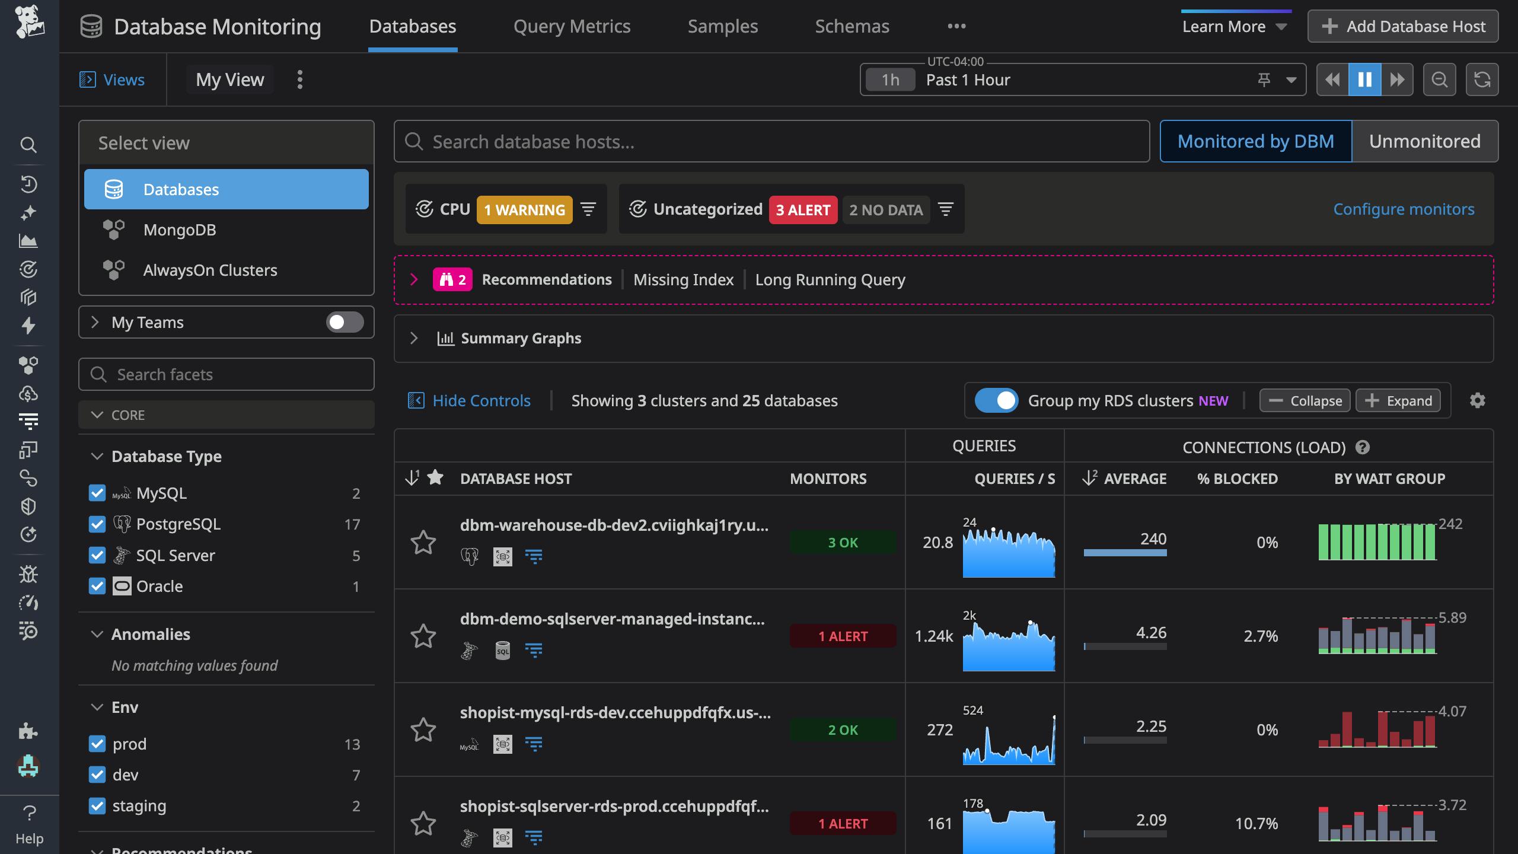Open the cloud cost dollar icon in sidebar
1518x854 pixels.
28,393
